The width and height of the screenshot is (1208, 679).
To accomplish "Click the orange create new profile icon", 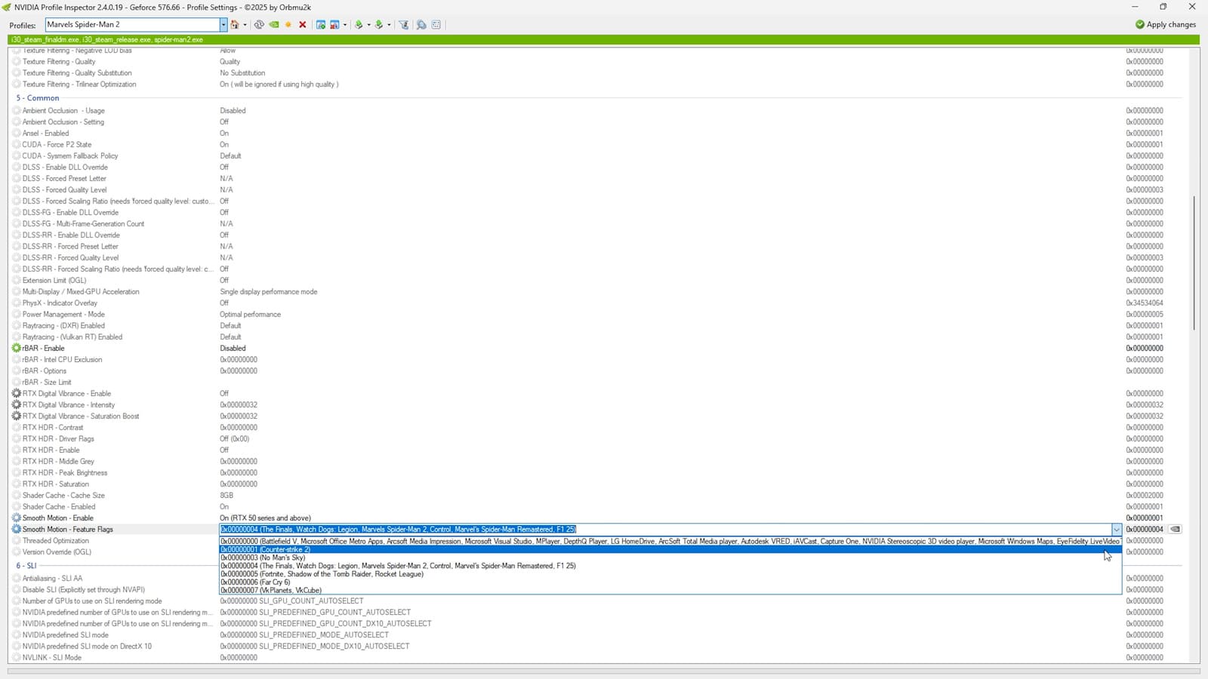I will [288, 25].
